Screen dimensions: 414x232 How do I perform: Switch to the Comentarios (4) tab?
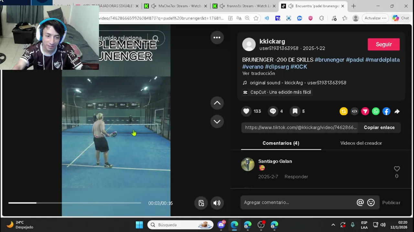pyautogui.click(x=281, y=143)
